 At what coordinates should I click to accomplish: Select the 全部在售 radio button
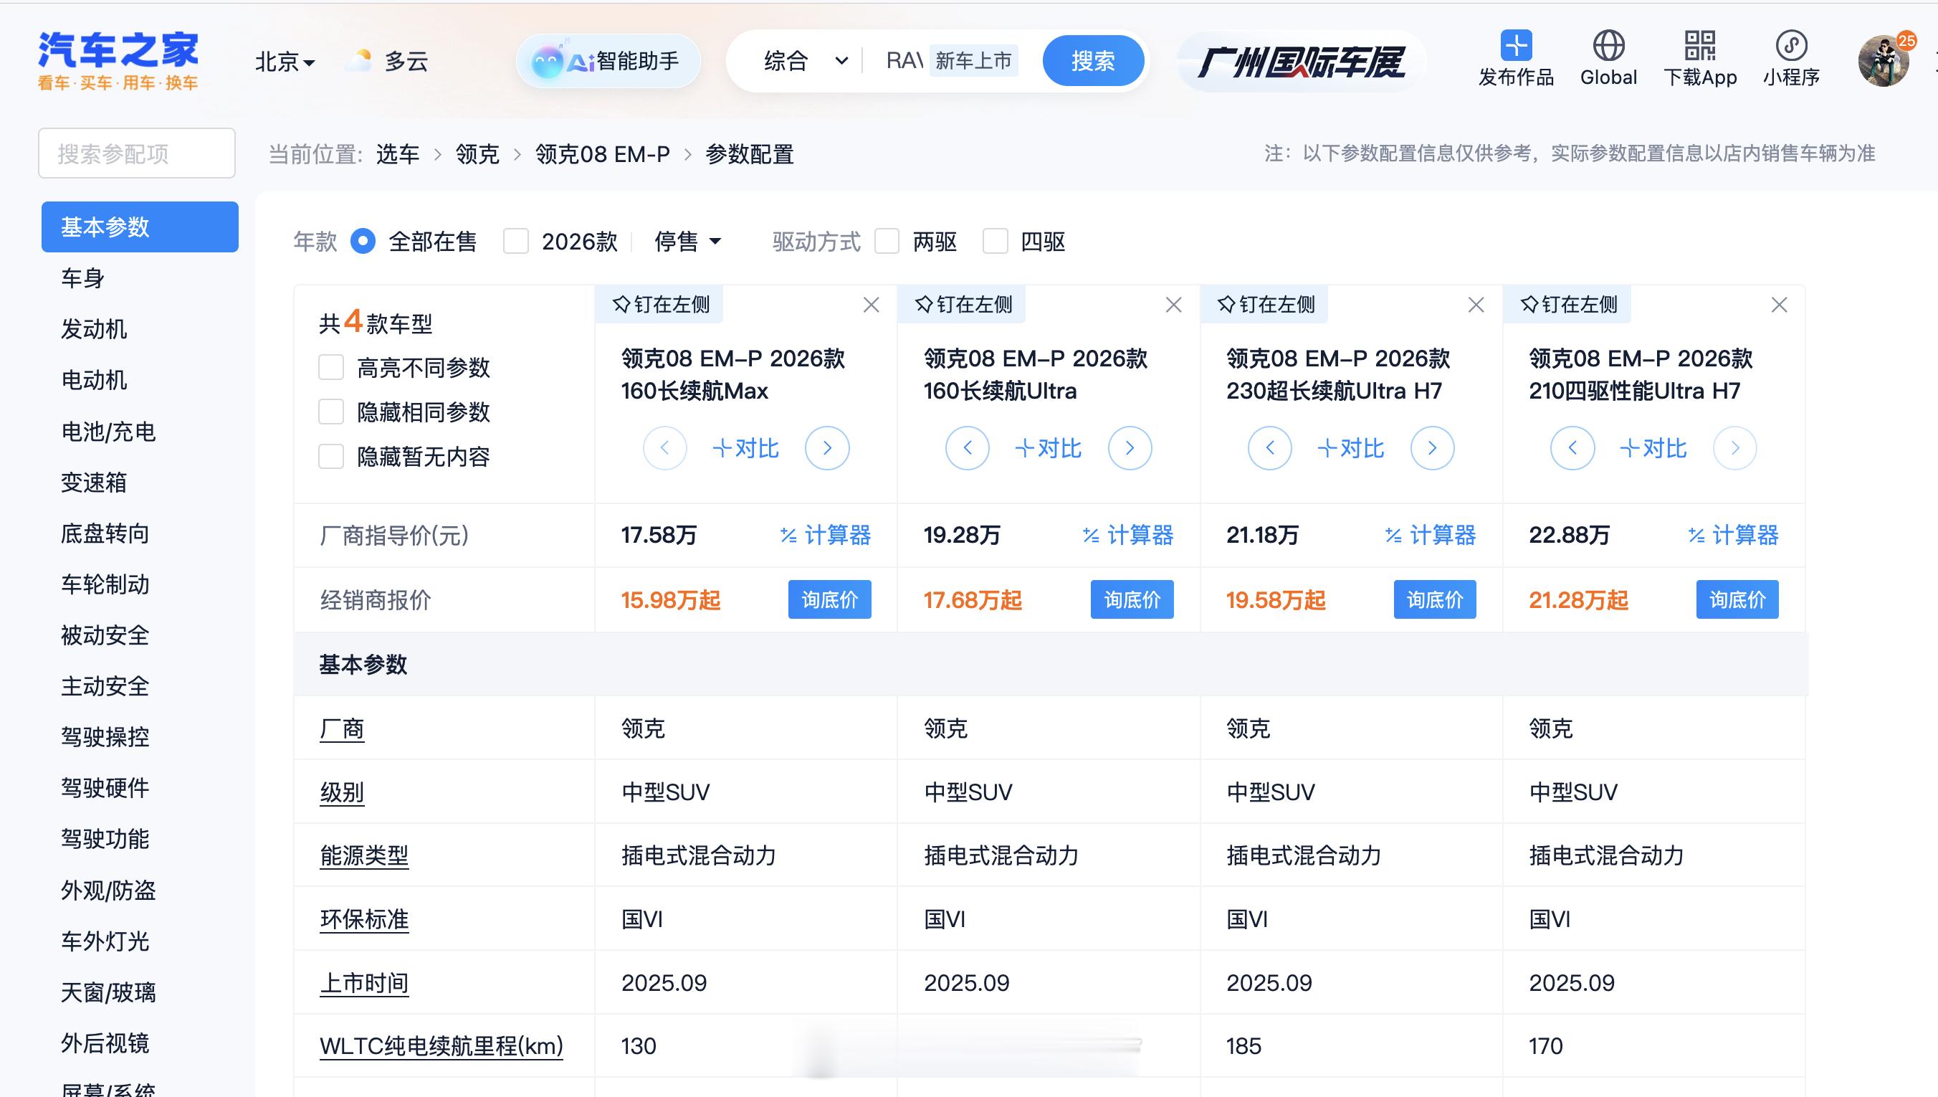point(363,242)
